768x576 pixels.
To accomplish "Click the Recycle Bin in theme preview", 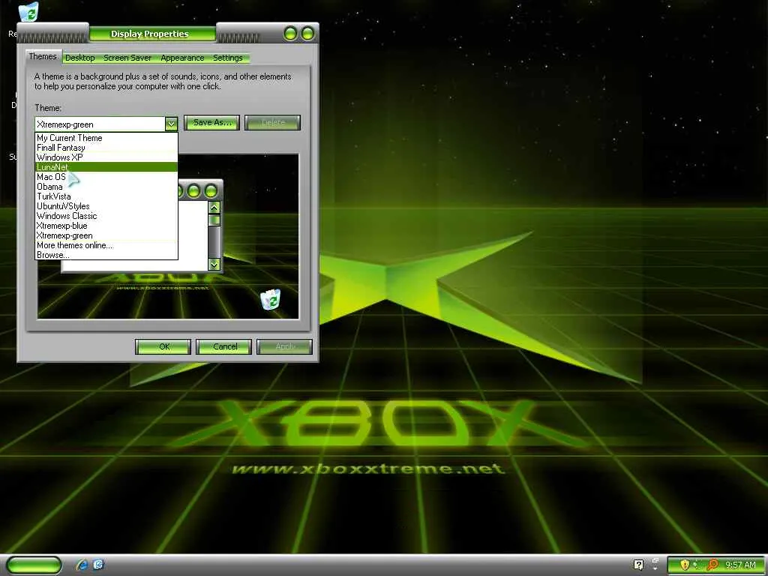I will point(270,299).
